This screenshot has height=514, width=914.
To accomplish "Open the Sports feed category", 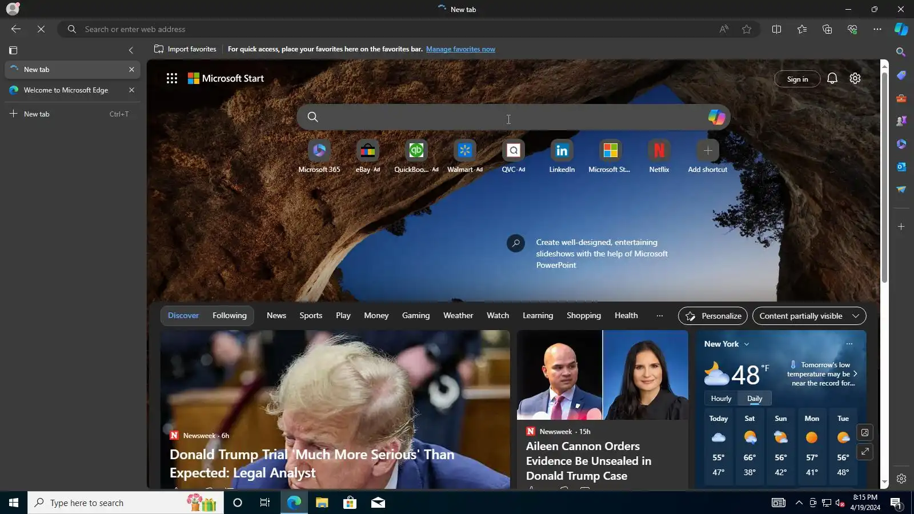I will pos(311,315).
